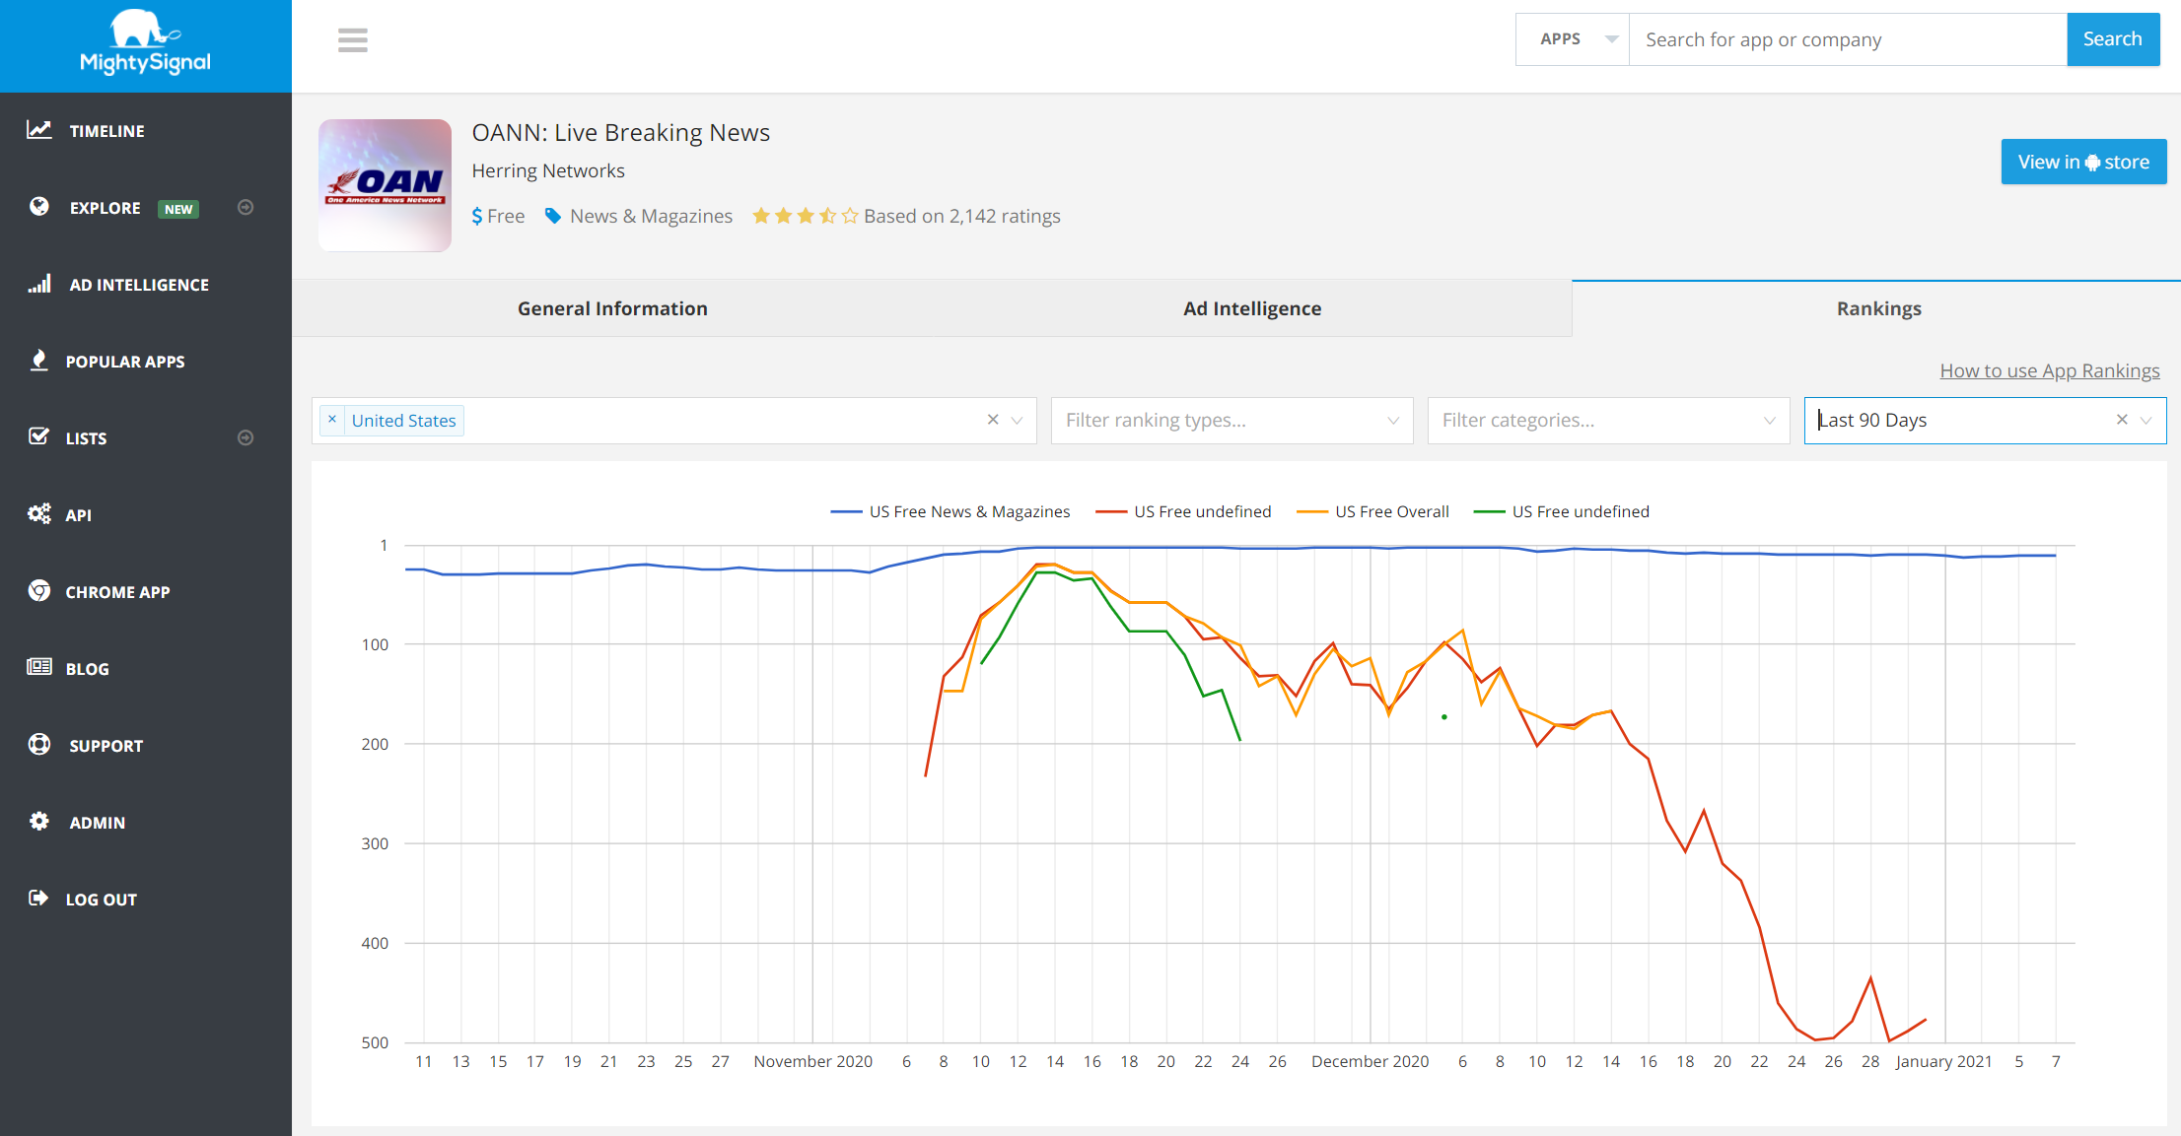This screenshot has width=2181, height=1136.
Task: Toggle the red US Free undefined series
Action: (x=1183, y=511)
